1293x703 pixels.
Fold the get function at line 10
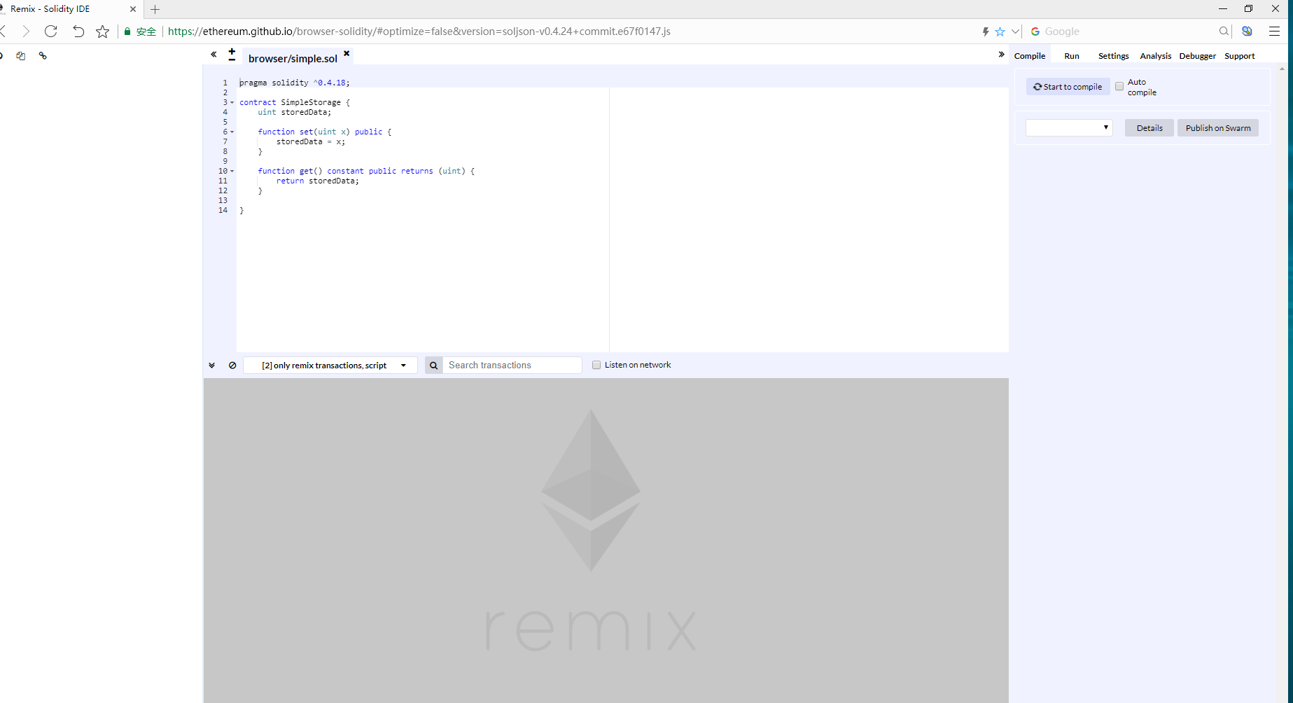(232, 172)
